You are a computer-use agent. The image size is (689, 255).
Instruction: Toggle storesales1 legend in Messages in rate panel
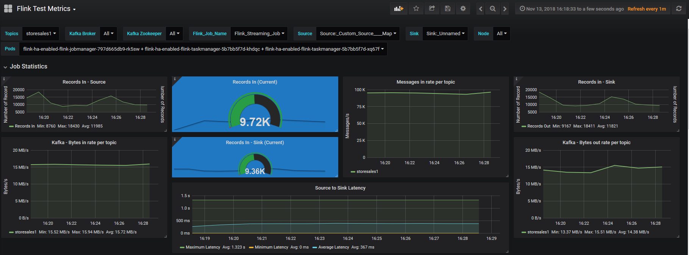(x=367, y=172)
